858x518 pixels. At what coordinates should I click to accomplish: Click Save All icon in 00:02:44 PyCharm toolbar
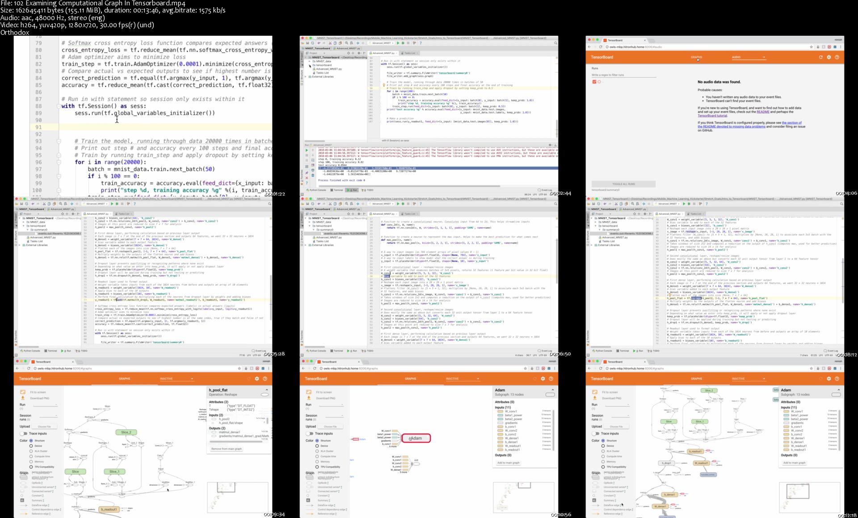pos(308,43)
